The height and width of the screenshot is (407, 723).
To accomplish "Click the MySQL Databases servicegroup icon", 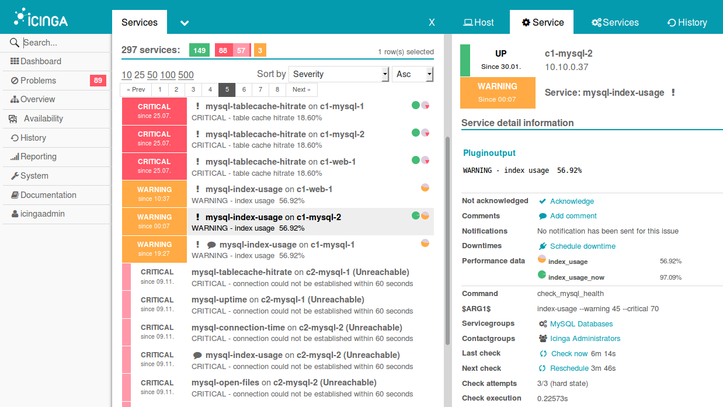I will pyautogui.click(x=543, y=324).
